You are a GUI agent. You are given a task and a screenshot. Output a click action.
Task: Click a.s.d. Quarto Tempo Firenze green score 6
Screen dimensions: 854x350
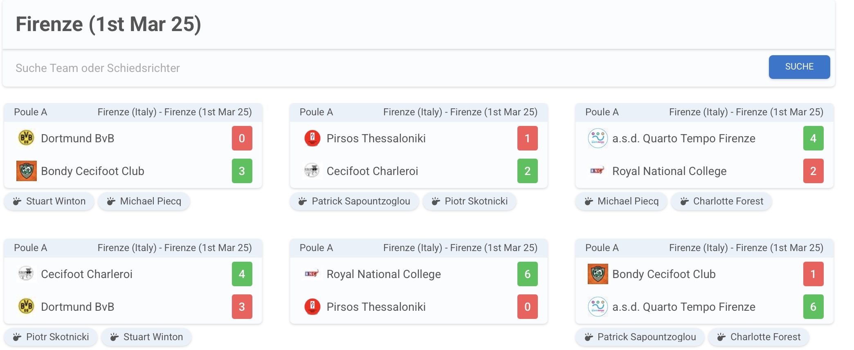click(x=813, y=307)
